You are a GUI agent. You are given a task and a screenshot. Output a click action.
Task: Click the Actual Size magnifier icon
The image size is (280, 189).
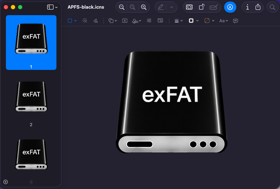click(132, 7)
